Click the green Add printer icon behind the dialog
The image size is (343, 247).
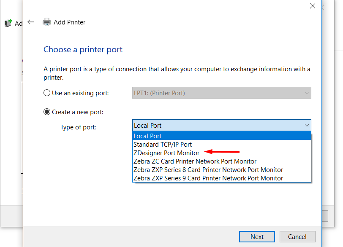click(x=8, y=22)
